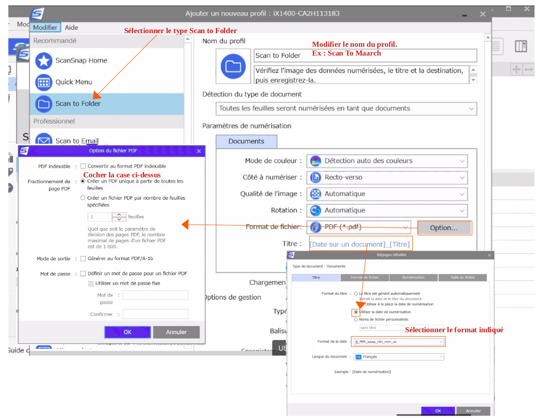Image resolution: width=538 pixels, height=418 pixels.
Task: Check the PDF/A-1b output checkbox
Action: (83, 259)
